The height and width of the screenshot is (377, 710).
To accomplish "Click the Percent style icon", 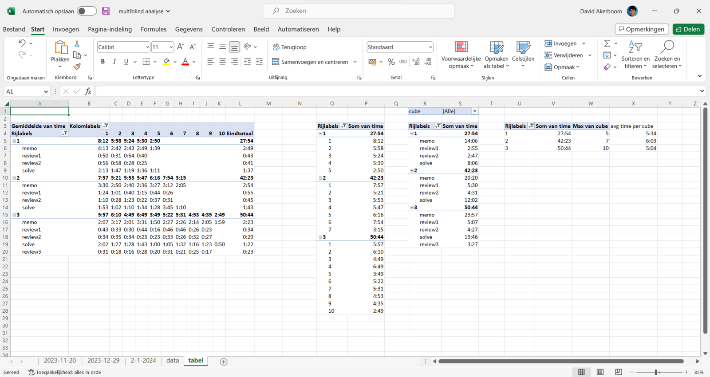I will (x=391, y=62).
